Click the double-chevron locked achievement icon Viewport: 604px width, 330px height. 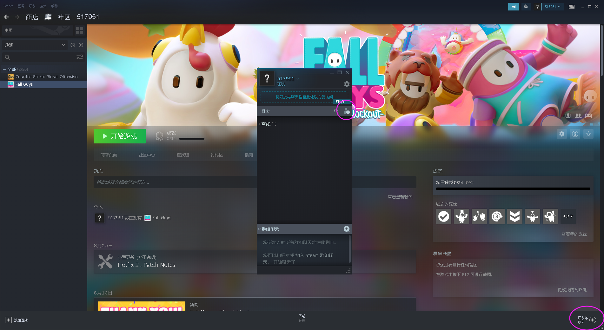click(x=515, y=216)
